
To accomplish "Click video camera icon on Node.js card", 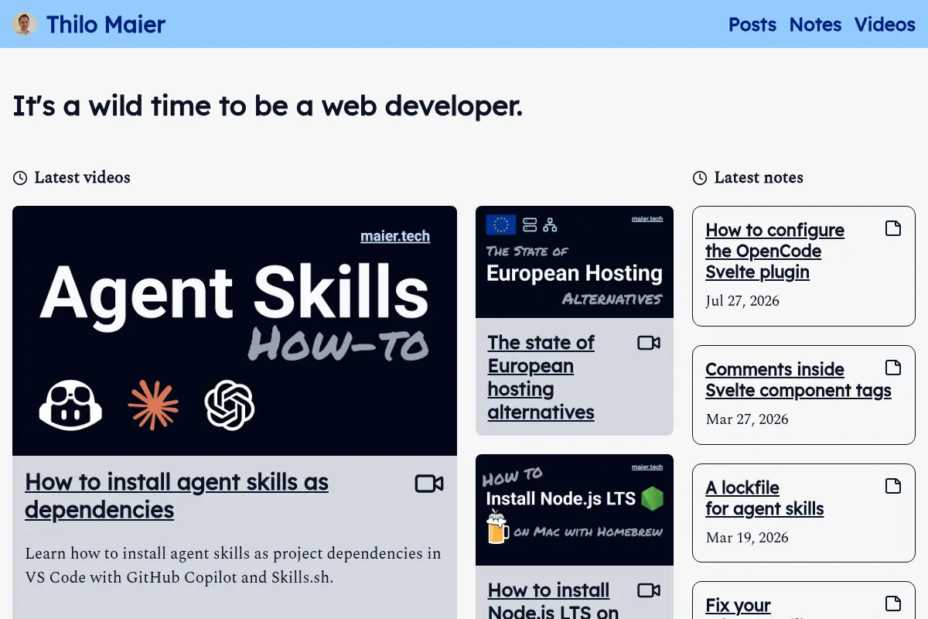I will coord(649,590).
